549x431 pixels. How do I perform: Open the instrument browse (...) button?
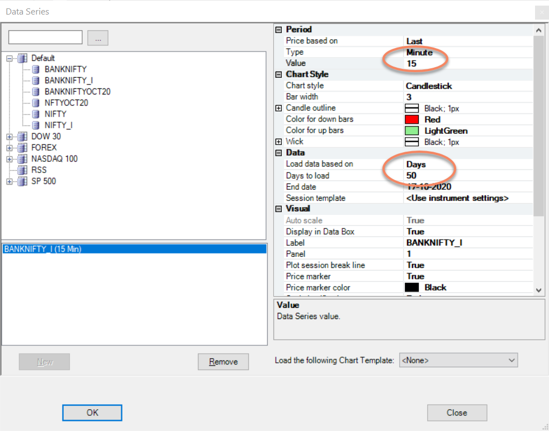pyautogui.click(x=98, y=38)
